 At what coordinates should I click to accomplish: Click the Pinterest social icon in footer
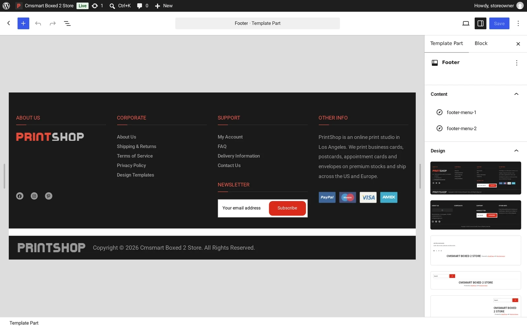click(x=49, y=196)
